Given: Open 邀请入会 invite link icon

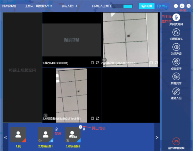Looking at the screenshot, I should pos(176,91).
